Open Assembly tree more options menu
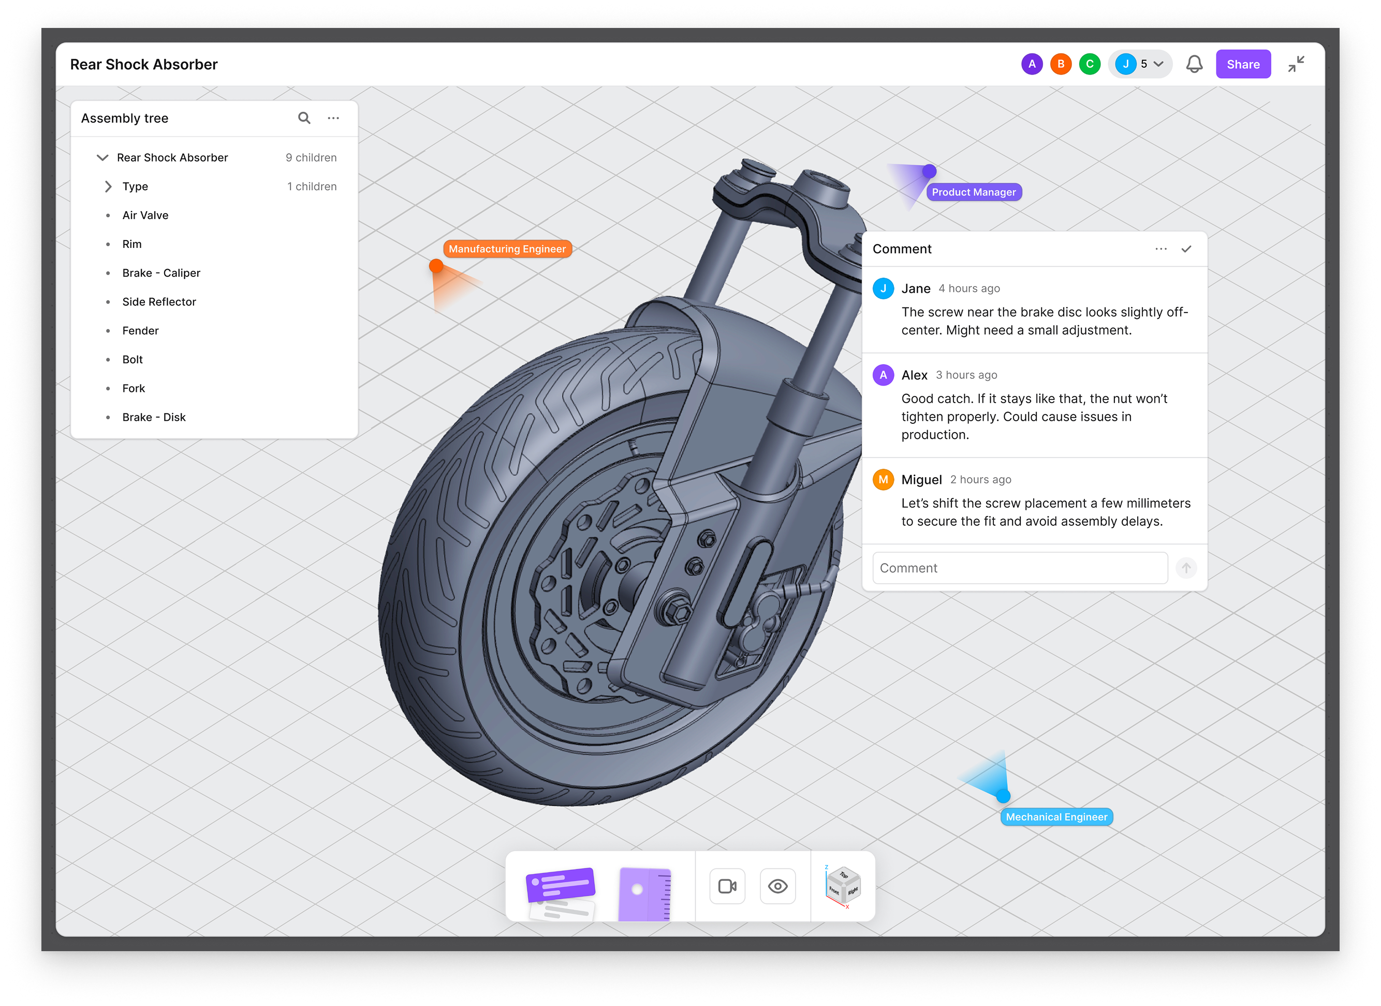This screenshot has width=1381, height=1006. click(333, 118)
